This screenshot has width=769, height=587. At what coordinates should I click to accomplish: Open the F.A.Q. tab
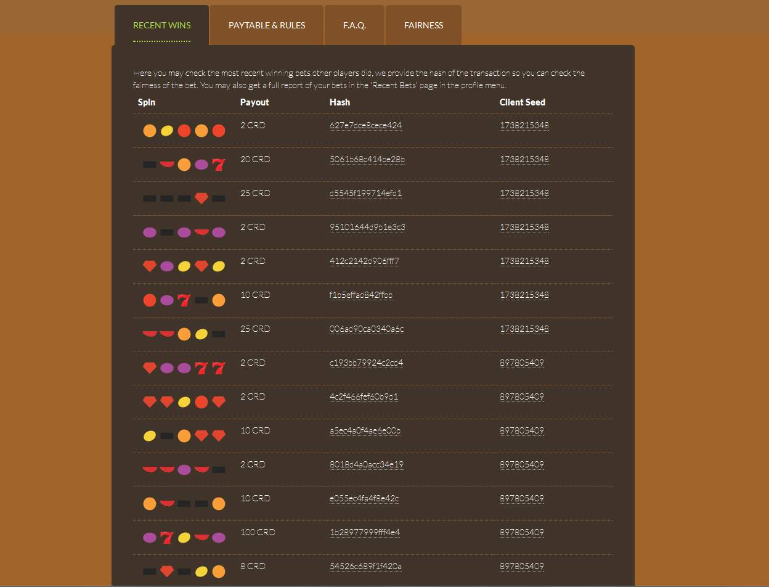[354, 25]
